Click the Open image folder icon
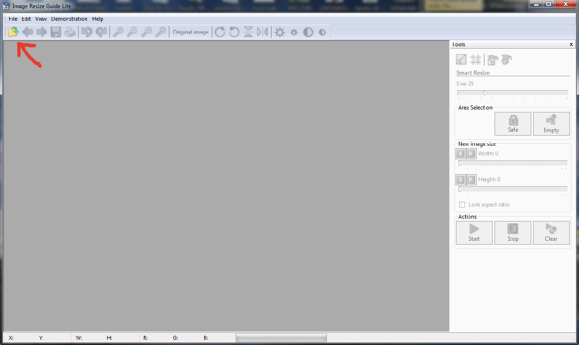The height and width of the screenshot is (345, 579). pyautogui.click(x=13, y=32)
